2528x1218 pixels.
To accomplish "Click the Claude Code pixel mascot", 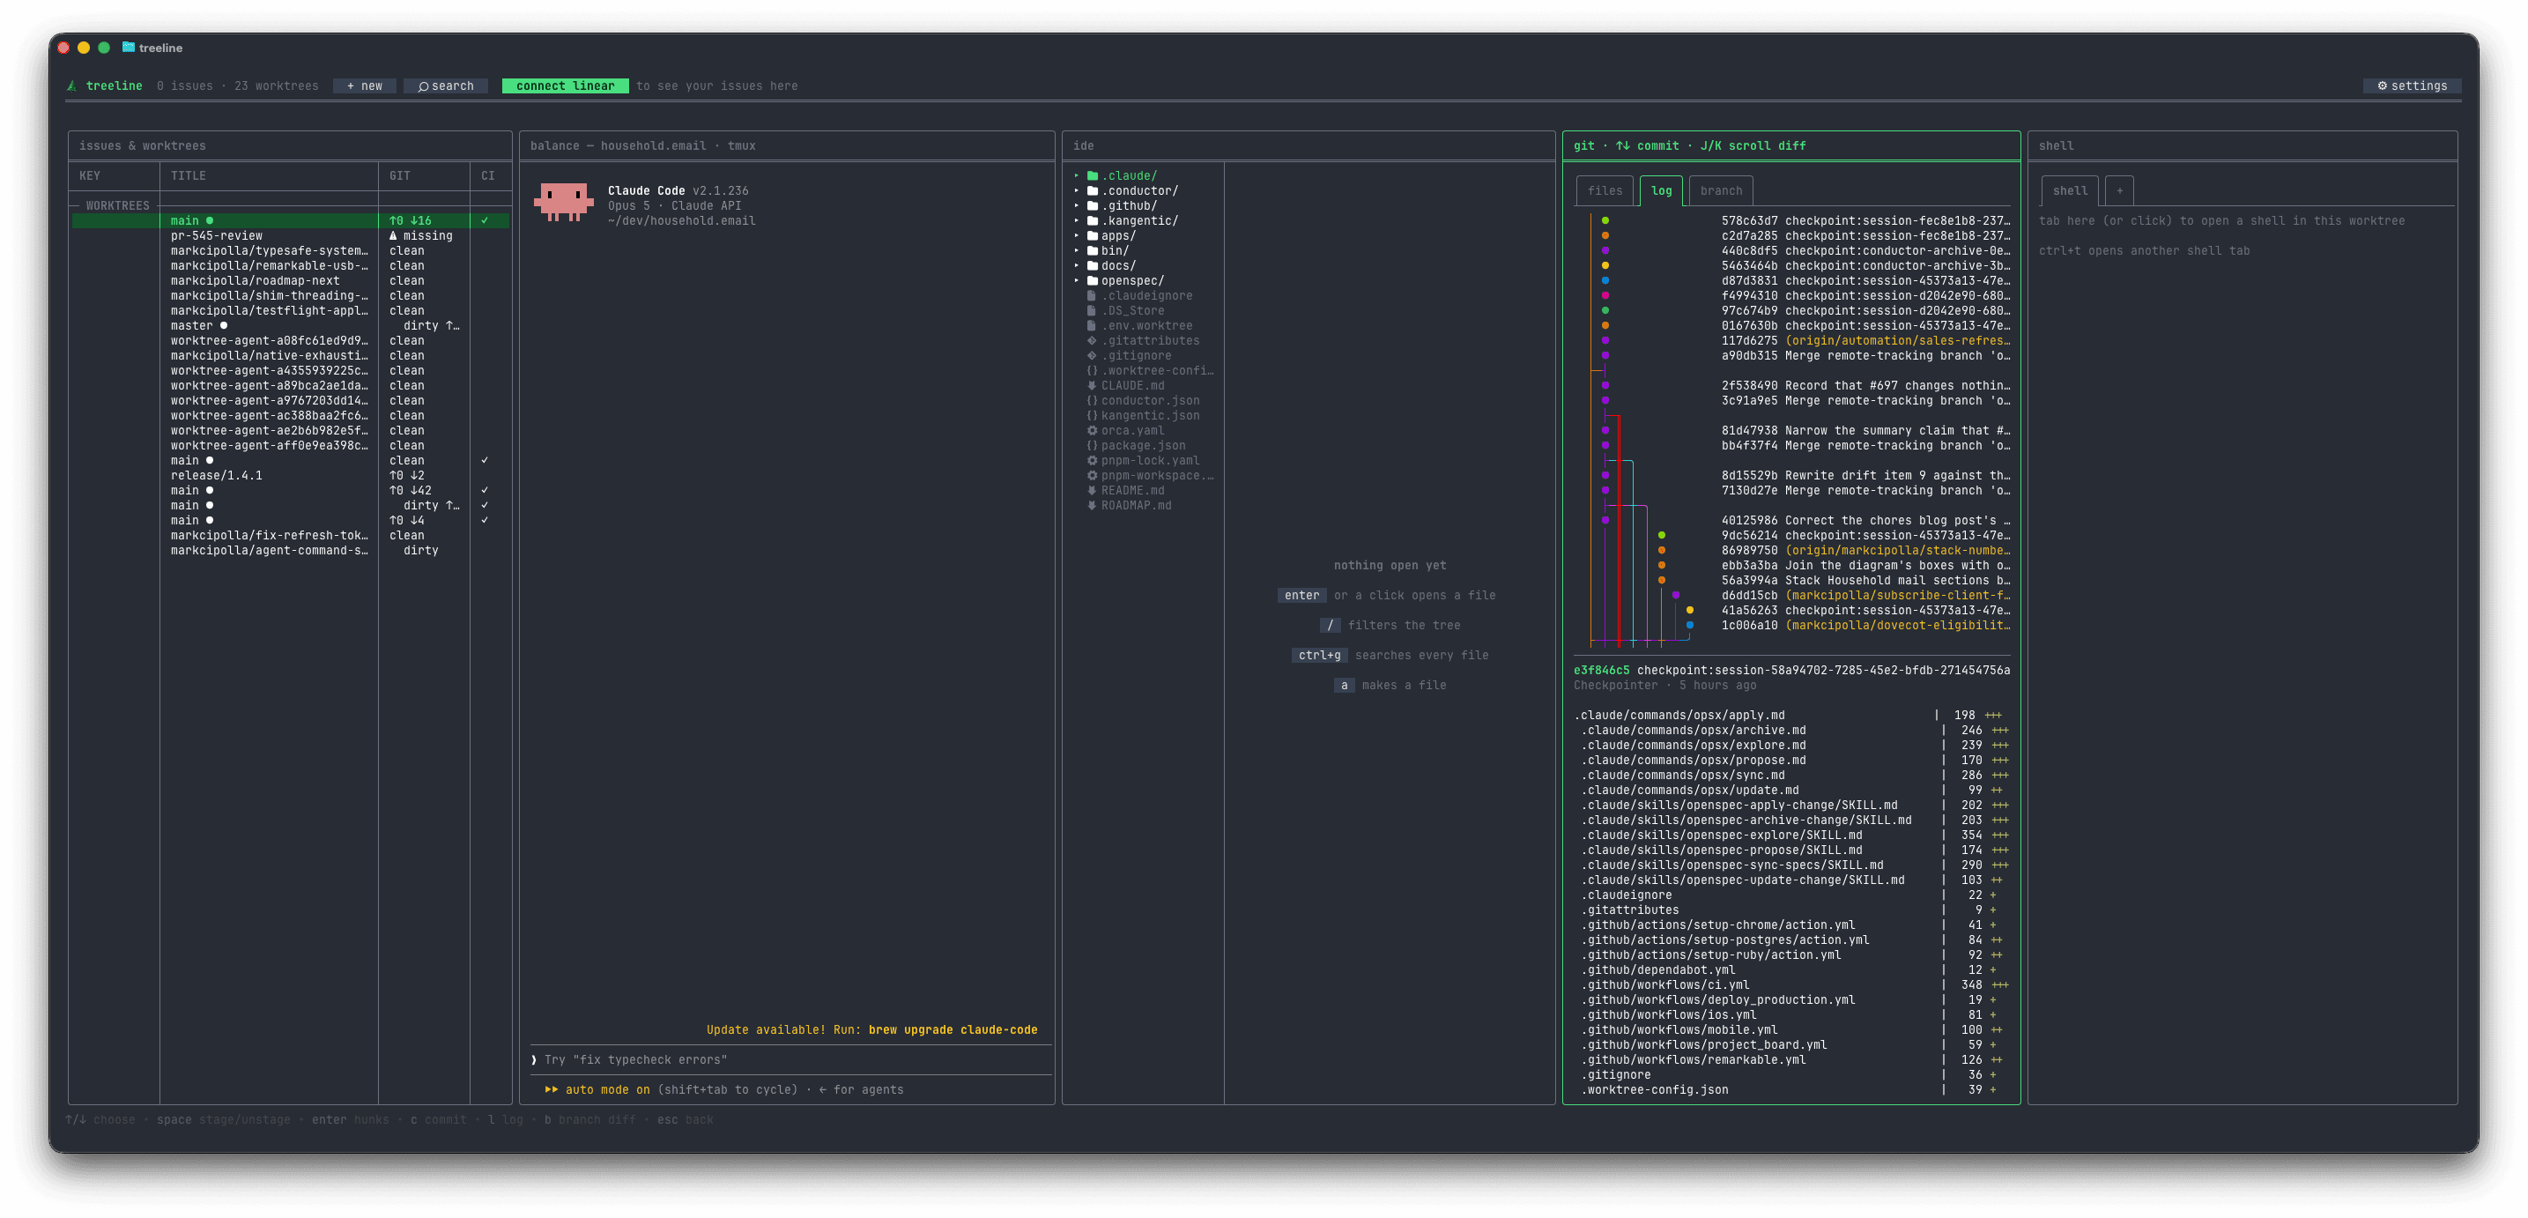I will click(x=563, y=202).
